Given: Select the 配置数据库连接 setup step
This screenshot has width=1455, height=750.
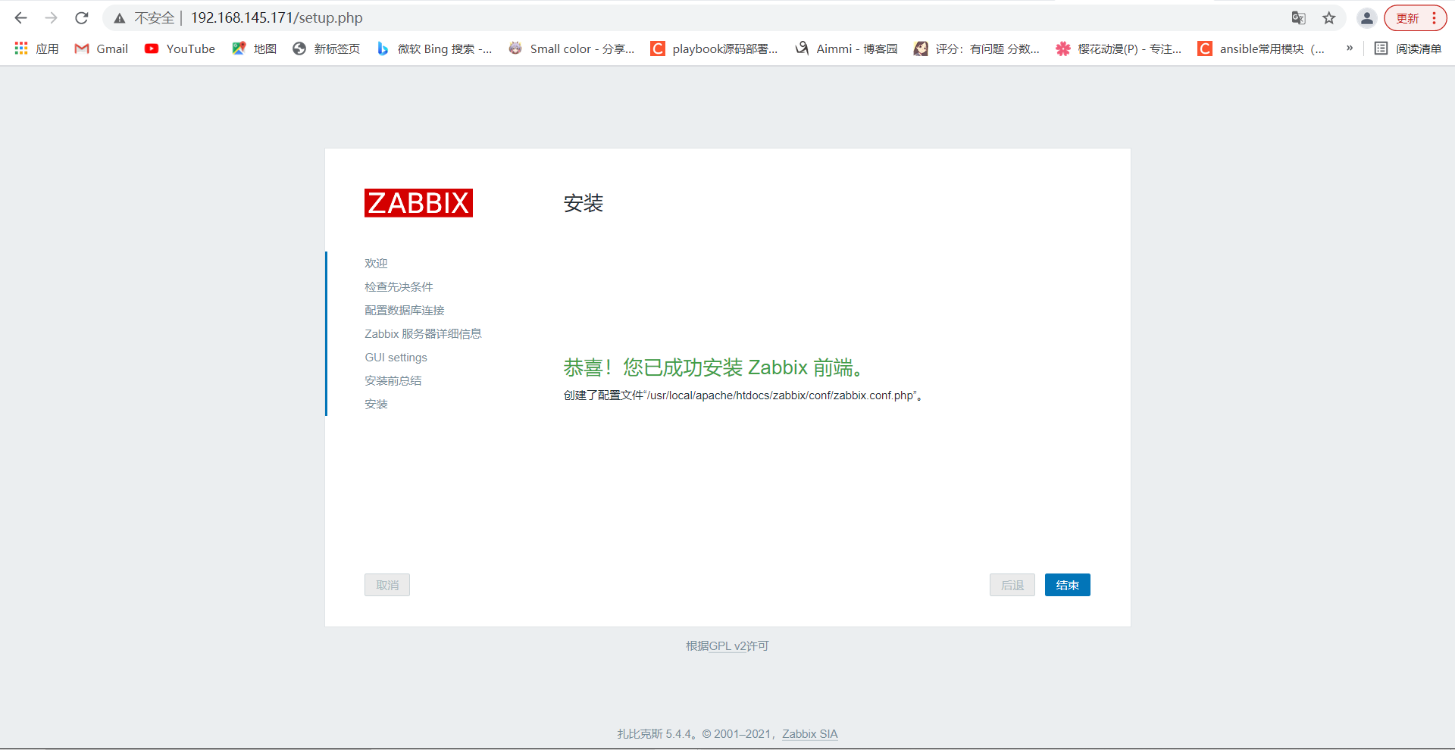Looking at the screenshot, I should pyautogui.click(x=405, y=311).
